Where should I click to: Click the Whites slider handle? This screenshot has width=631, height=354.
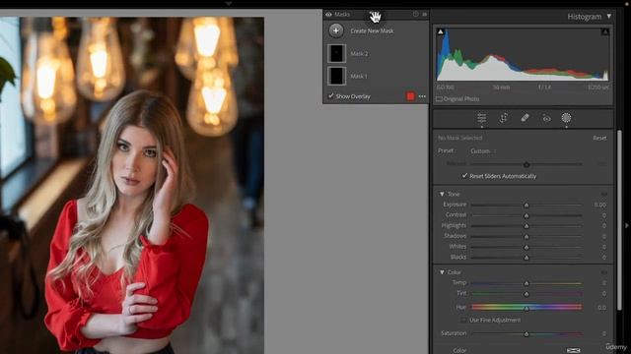coord(526,247)
